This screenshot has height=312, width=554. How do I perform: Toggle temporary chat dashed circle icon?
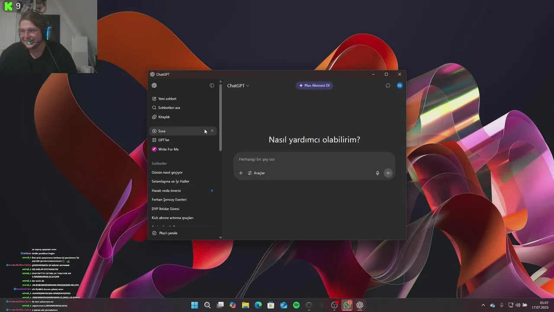click(388, 85)
